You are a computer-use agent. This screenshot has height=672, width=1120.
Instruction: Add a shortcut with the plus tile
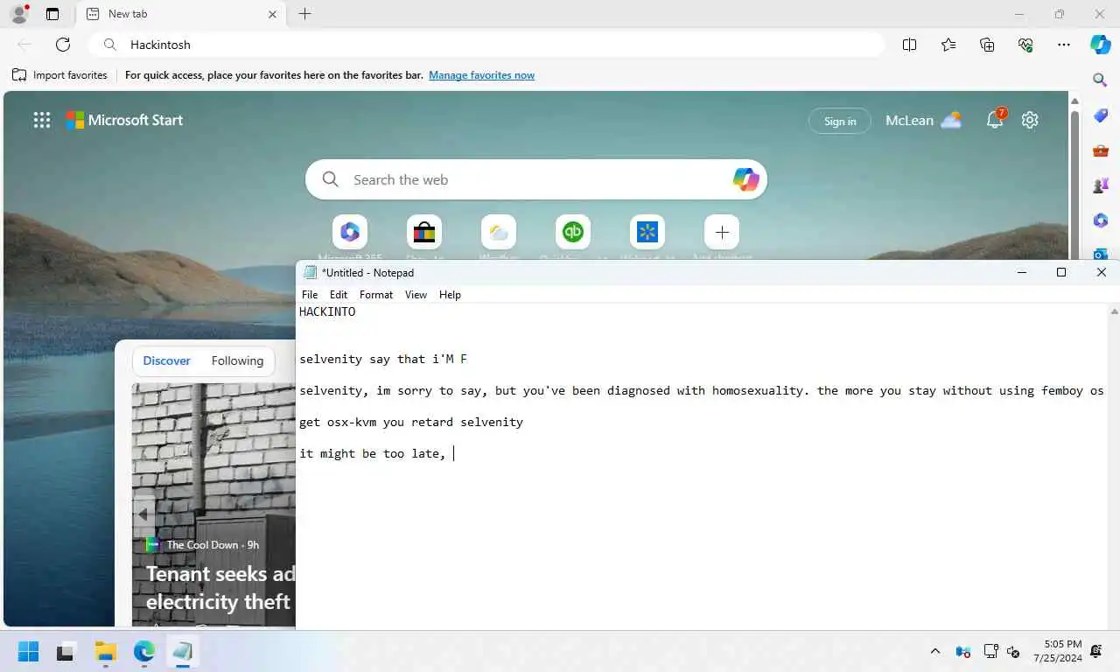coord(722,233)
